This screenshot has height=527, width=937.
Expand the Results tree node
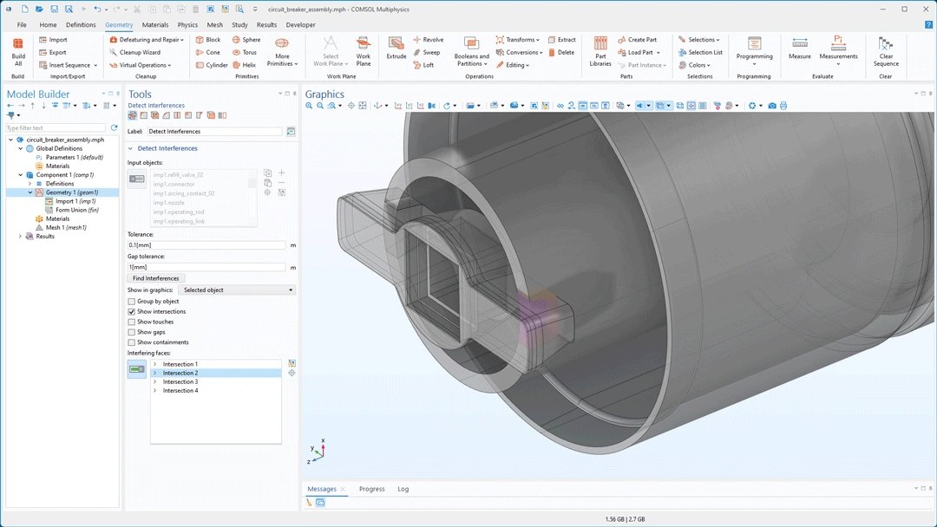click(x=20, y=237)
